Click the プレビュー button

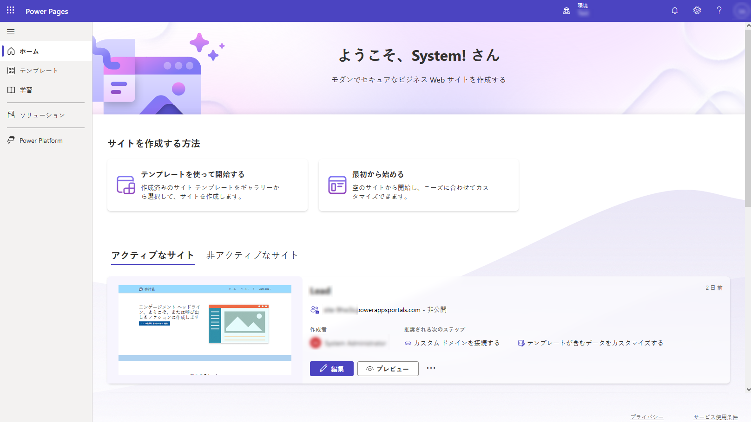pyautogui.click(x=388, y=369)
